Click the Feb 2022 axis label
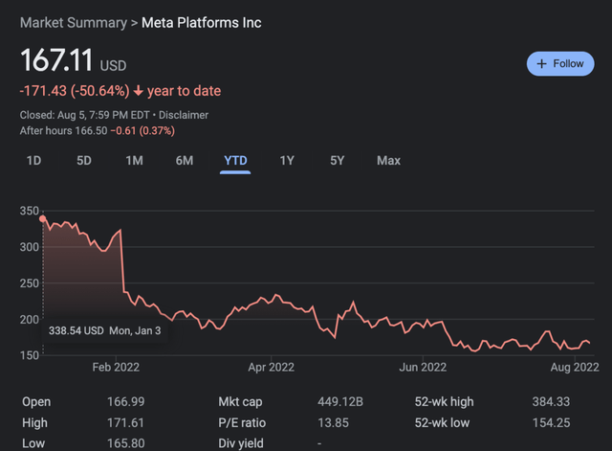Screen dimensions: 612x451 [x=115, y=367]
